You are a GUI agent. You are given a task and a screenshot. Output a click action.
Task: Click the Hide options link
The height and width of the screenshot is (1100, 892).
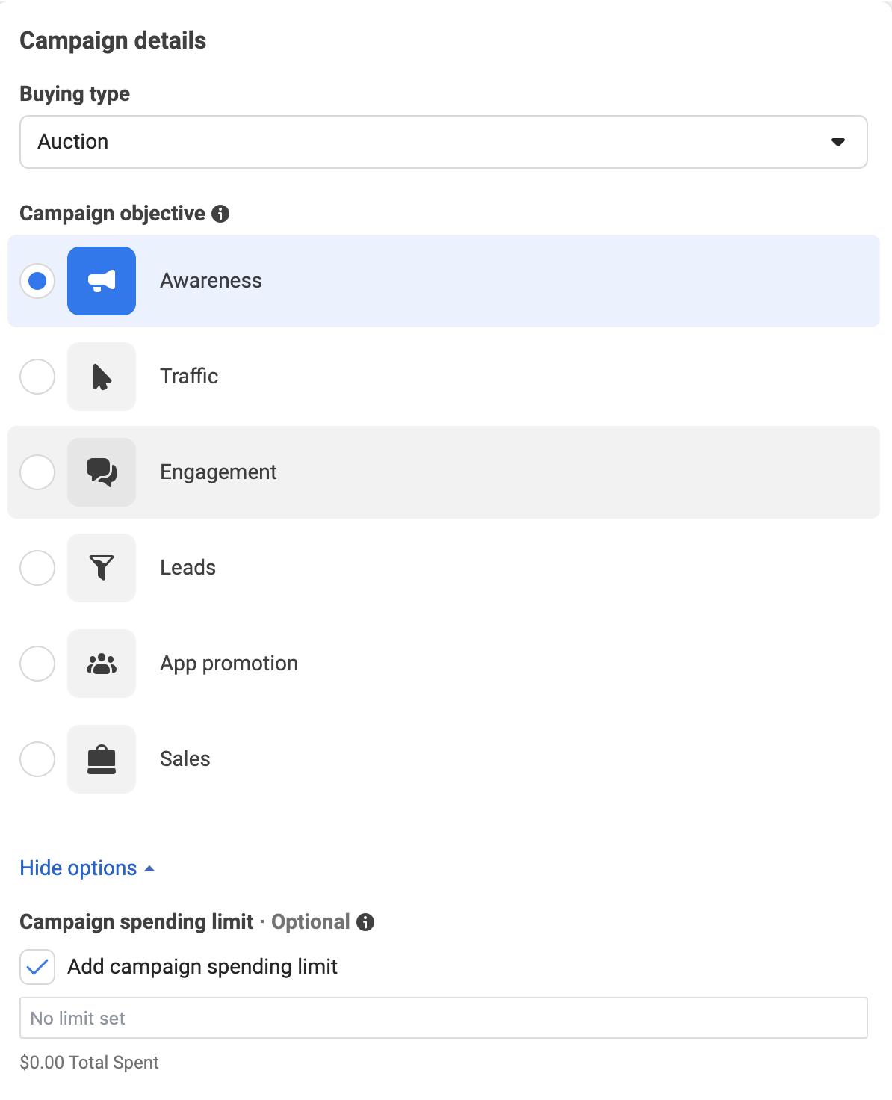pos(78,868)
